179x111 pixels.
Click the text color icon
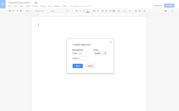point(88,11)
